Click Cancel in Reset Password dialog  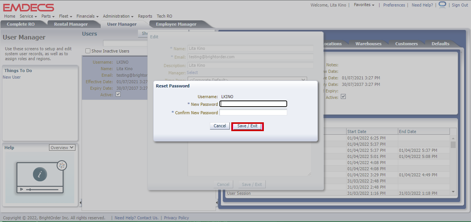point(220,126)
